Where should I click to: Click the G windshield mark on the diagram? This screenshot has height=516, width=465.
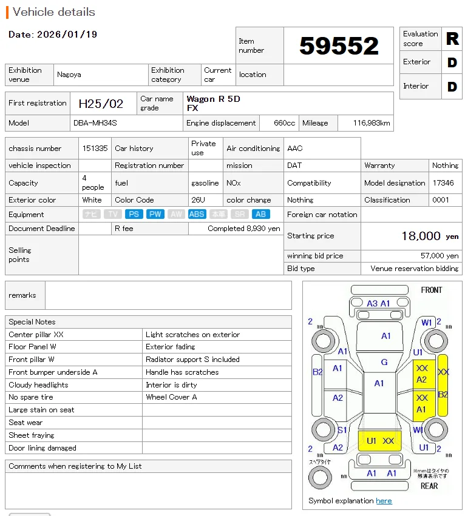[x=384, y=362]
